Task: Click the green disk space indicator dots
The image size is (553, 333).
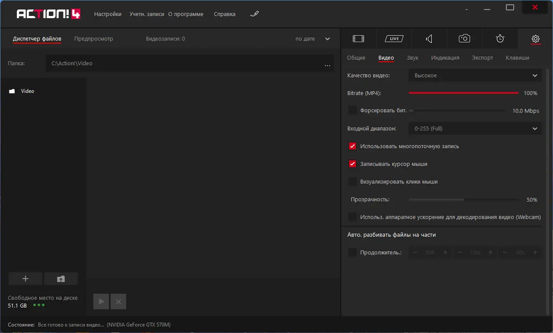Action: point(39,305)
